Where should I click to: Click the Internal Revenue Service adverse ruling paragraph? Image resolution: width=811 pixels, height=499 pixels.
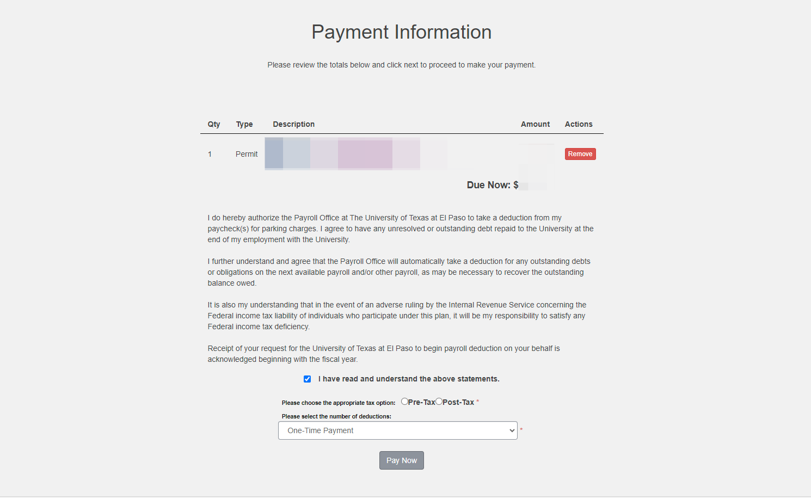coord(397,316)
